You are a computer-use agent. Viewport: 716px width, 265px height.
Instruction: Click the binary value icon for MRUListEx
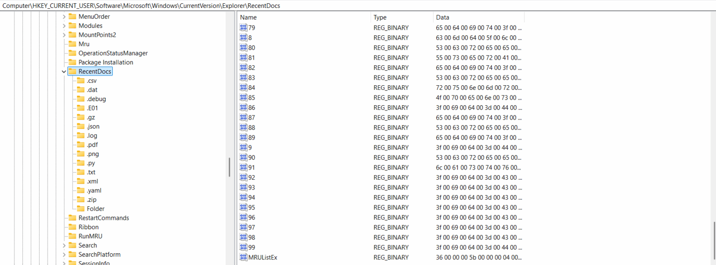[x=243, y=257]
